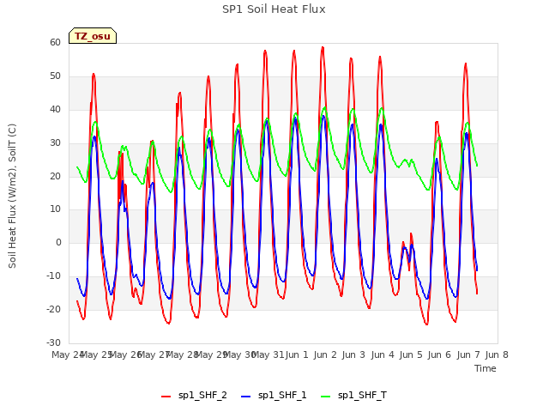The image size is (549, 412).
Task: Click the x-axis date label Jun 2
Action: point(325,354)
